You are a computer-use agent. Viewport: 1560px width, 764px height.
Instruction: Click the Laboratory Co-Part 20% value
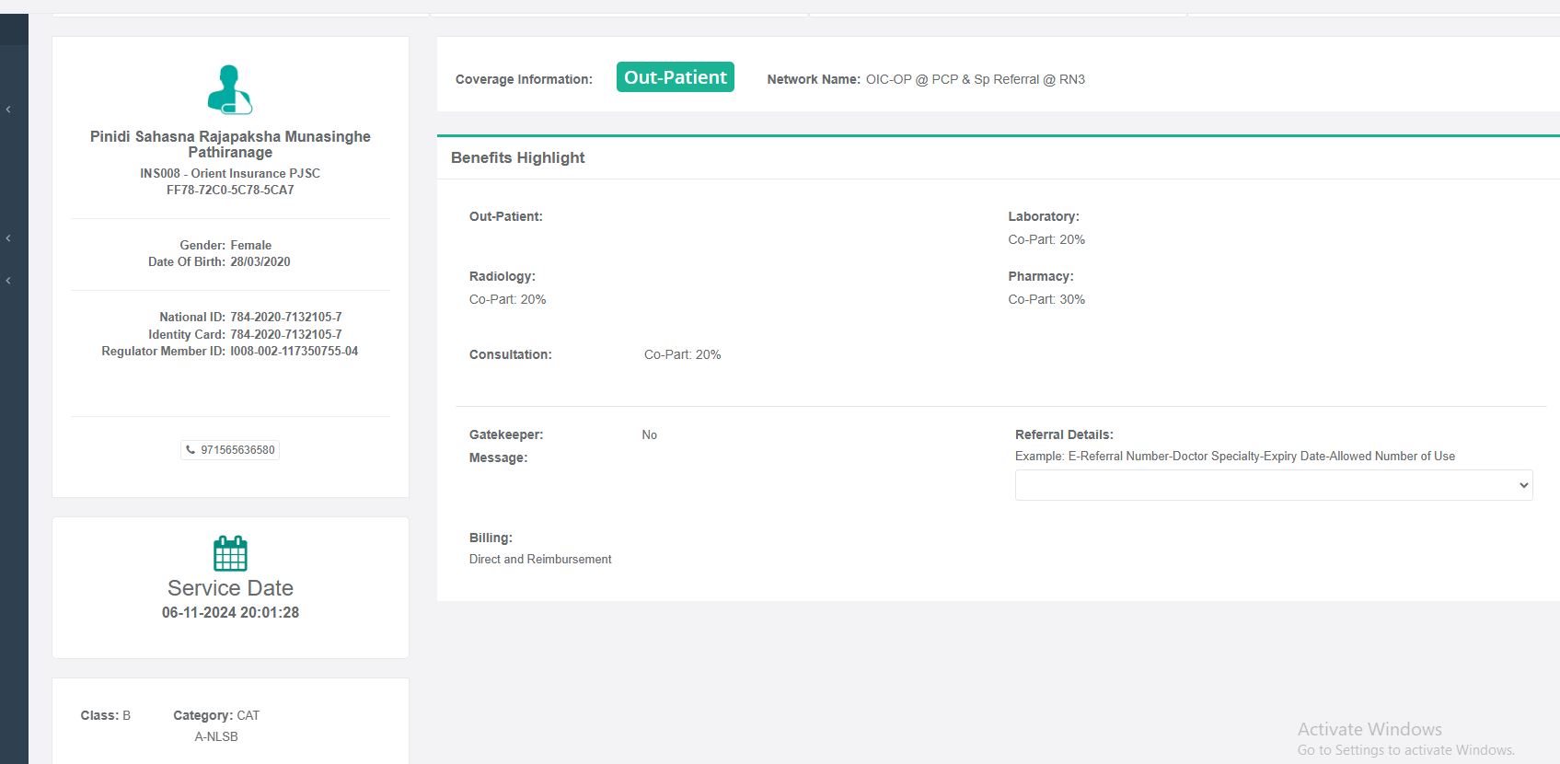click(x=1046, y=239)
